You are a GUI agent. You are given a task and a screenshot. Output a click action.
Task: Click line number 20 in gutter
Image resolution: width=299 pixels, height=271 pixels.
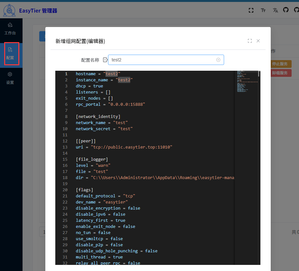click(65, 190)
